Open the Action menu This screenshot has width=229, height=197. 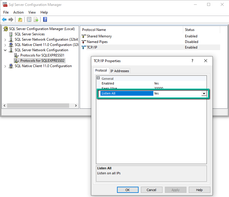click(x=18, y=12)
